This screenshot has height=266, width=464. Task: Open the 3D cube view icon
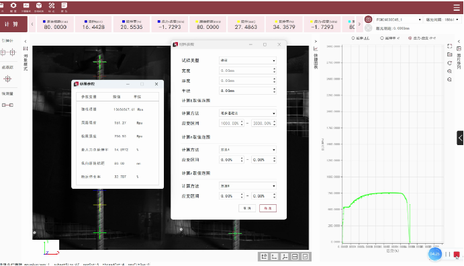[39, 5]
